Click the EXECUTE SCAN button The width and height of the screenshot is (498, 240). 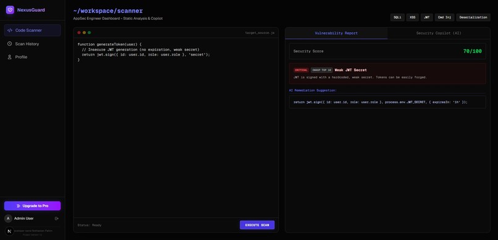(x=257, y=225)
